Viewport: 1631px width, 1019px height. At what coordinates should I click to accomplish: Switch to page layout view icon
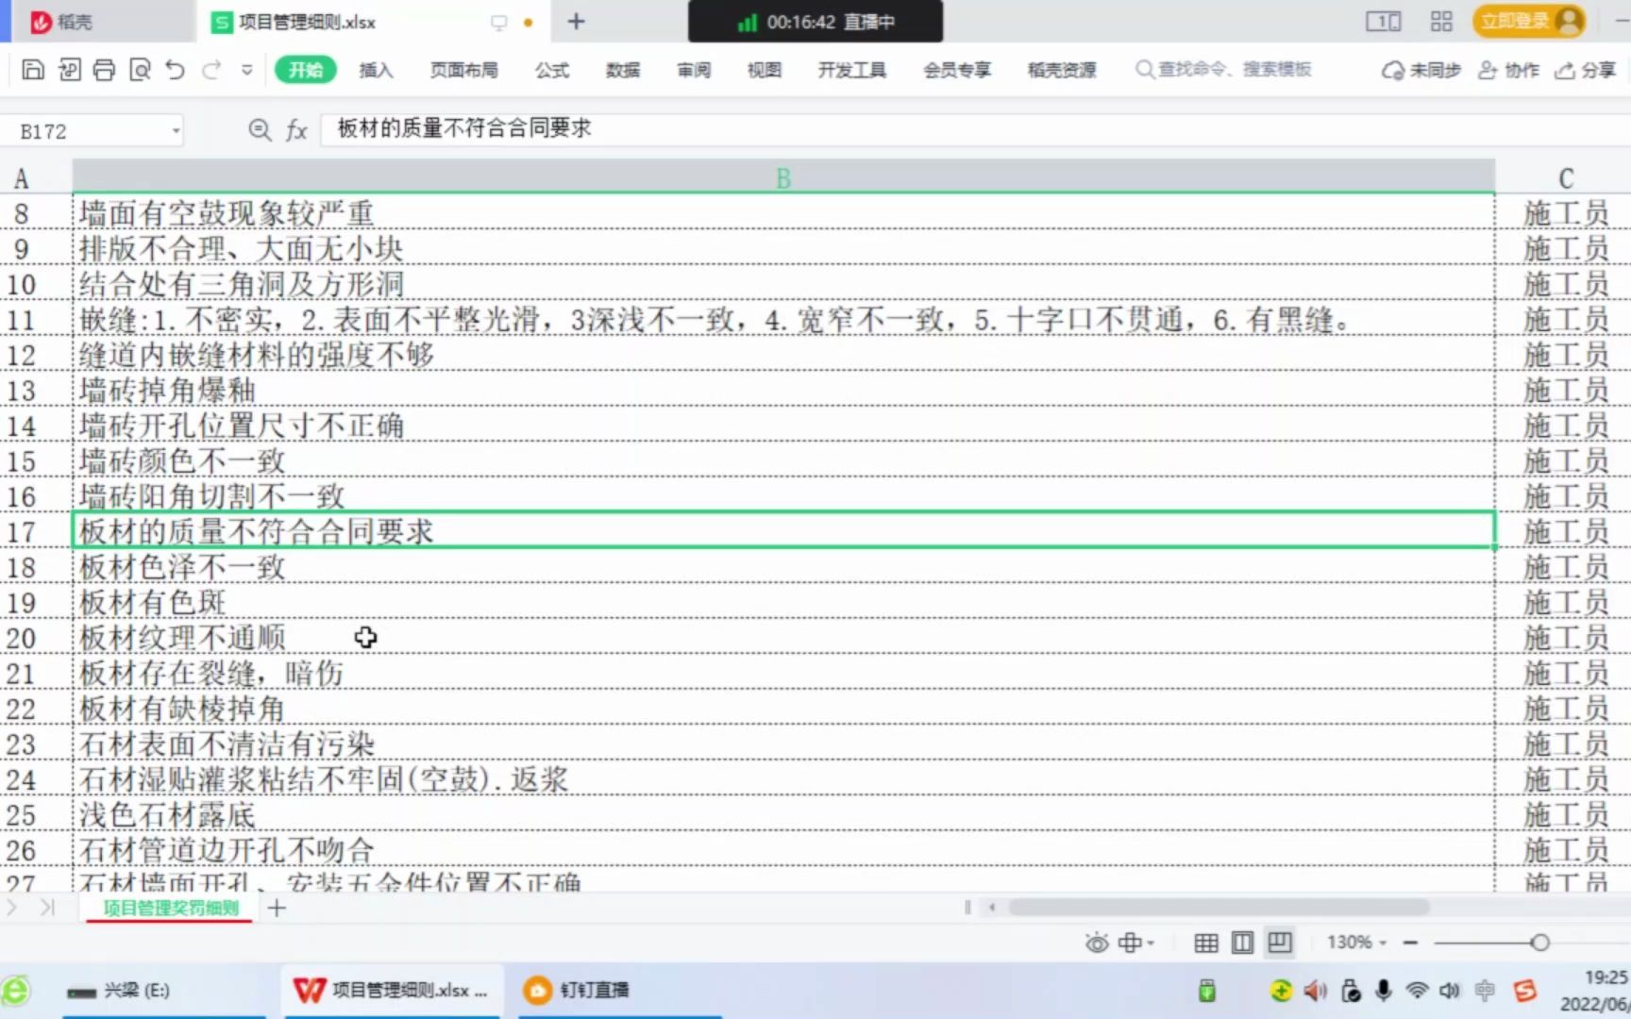[x=1242, y=942]
